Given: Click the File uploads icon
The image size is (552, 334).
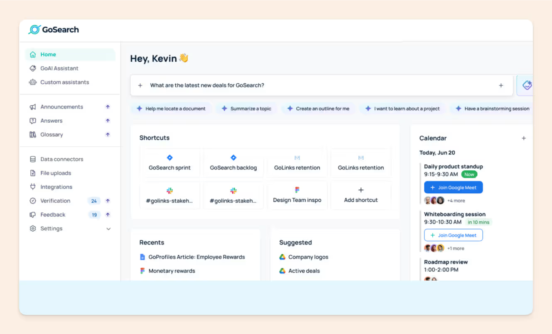Looking at the screenshot, I should (33, 173).
